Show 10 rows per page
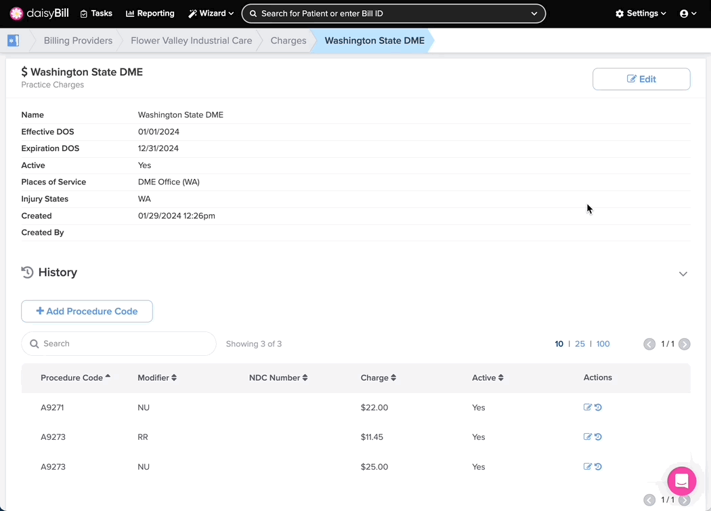This screenshot has width=711, height=511. coord(559,344)
